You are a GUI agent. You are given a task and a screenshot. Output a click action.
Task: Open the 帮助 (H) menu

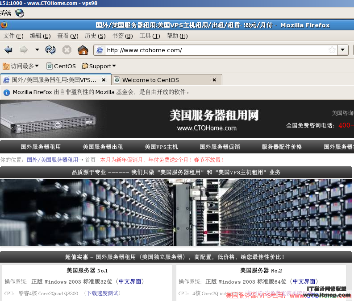click(x=177, y=36)
